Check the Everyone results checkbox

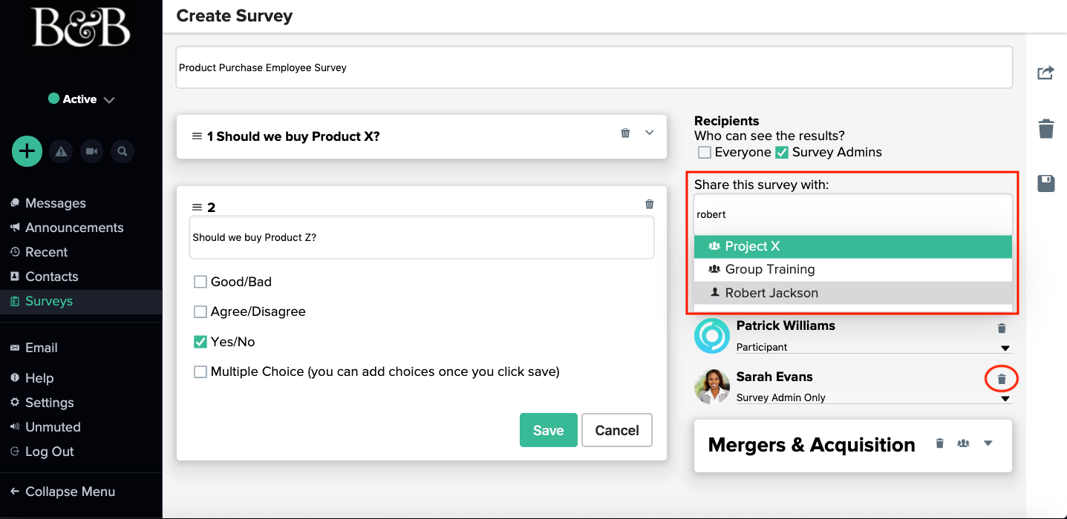point(705,153)
